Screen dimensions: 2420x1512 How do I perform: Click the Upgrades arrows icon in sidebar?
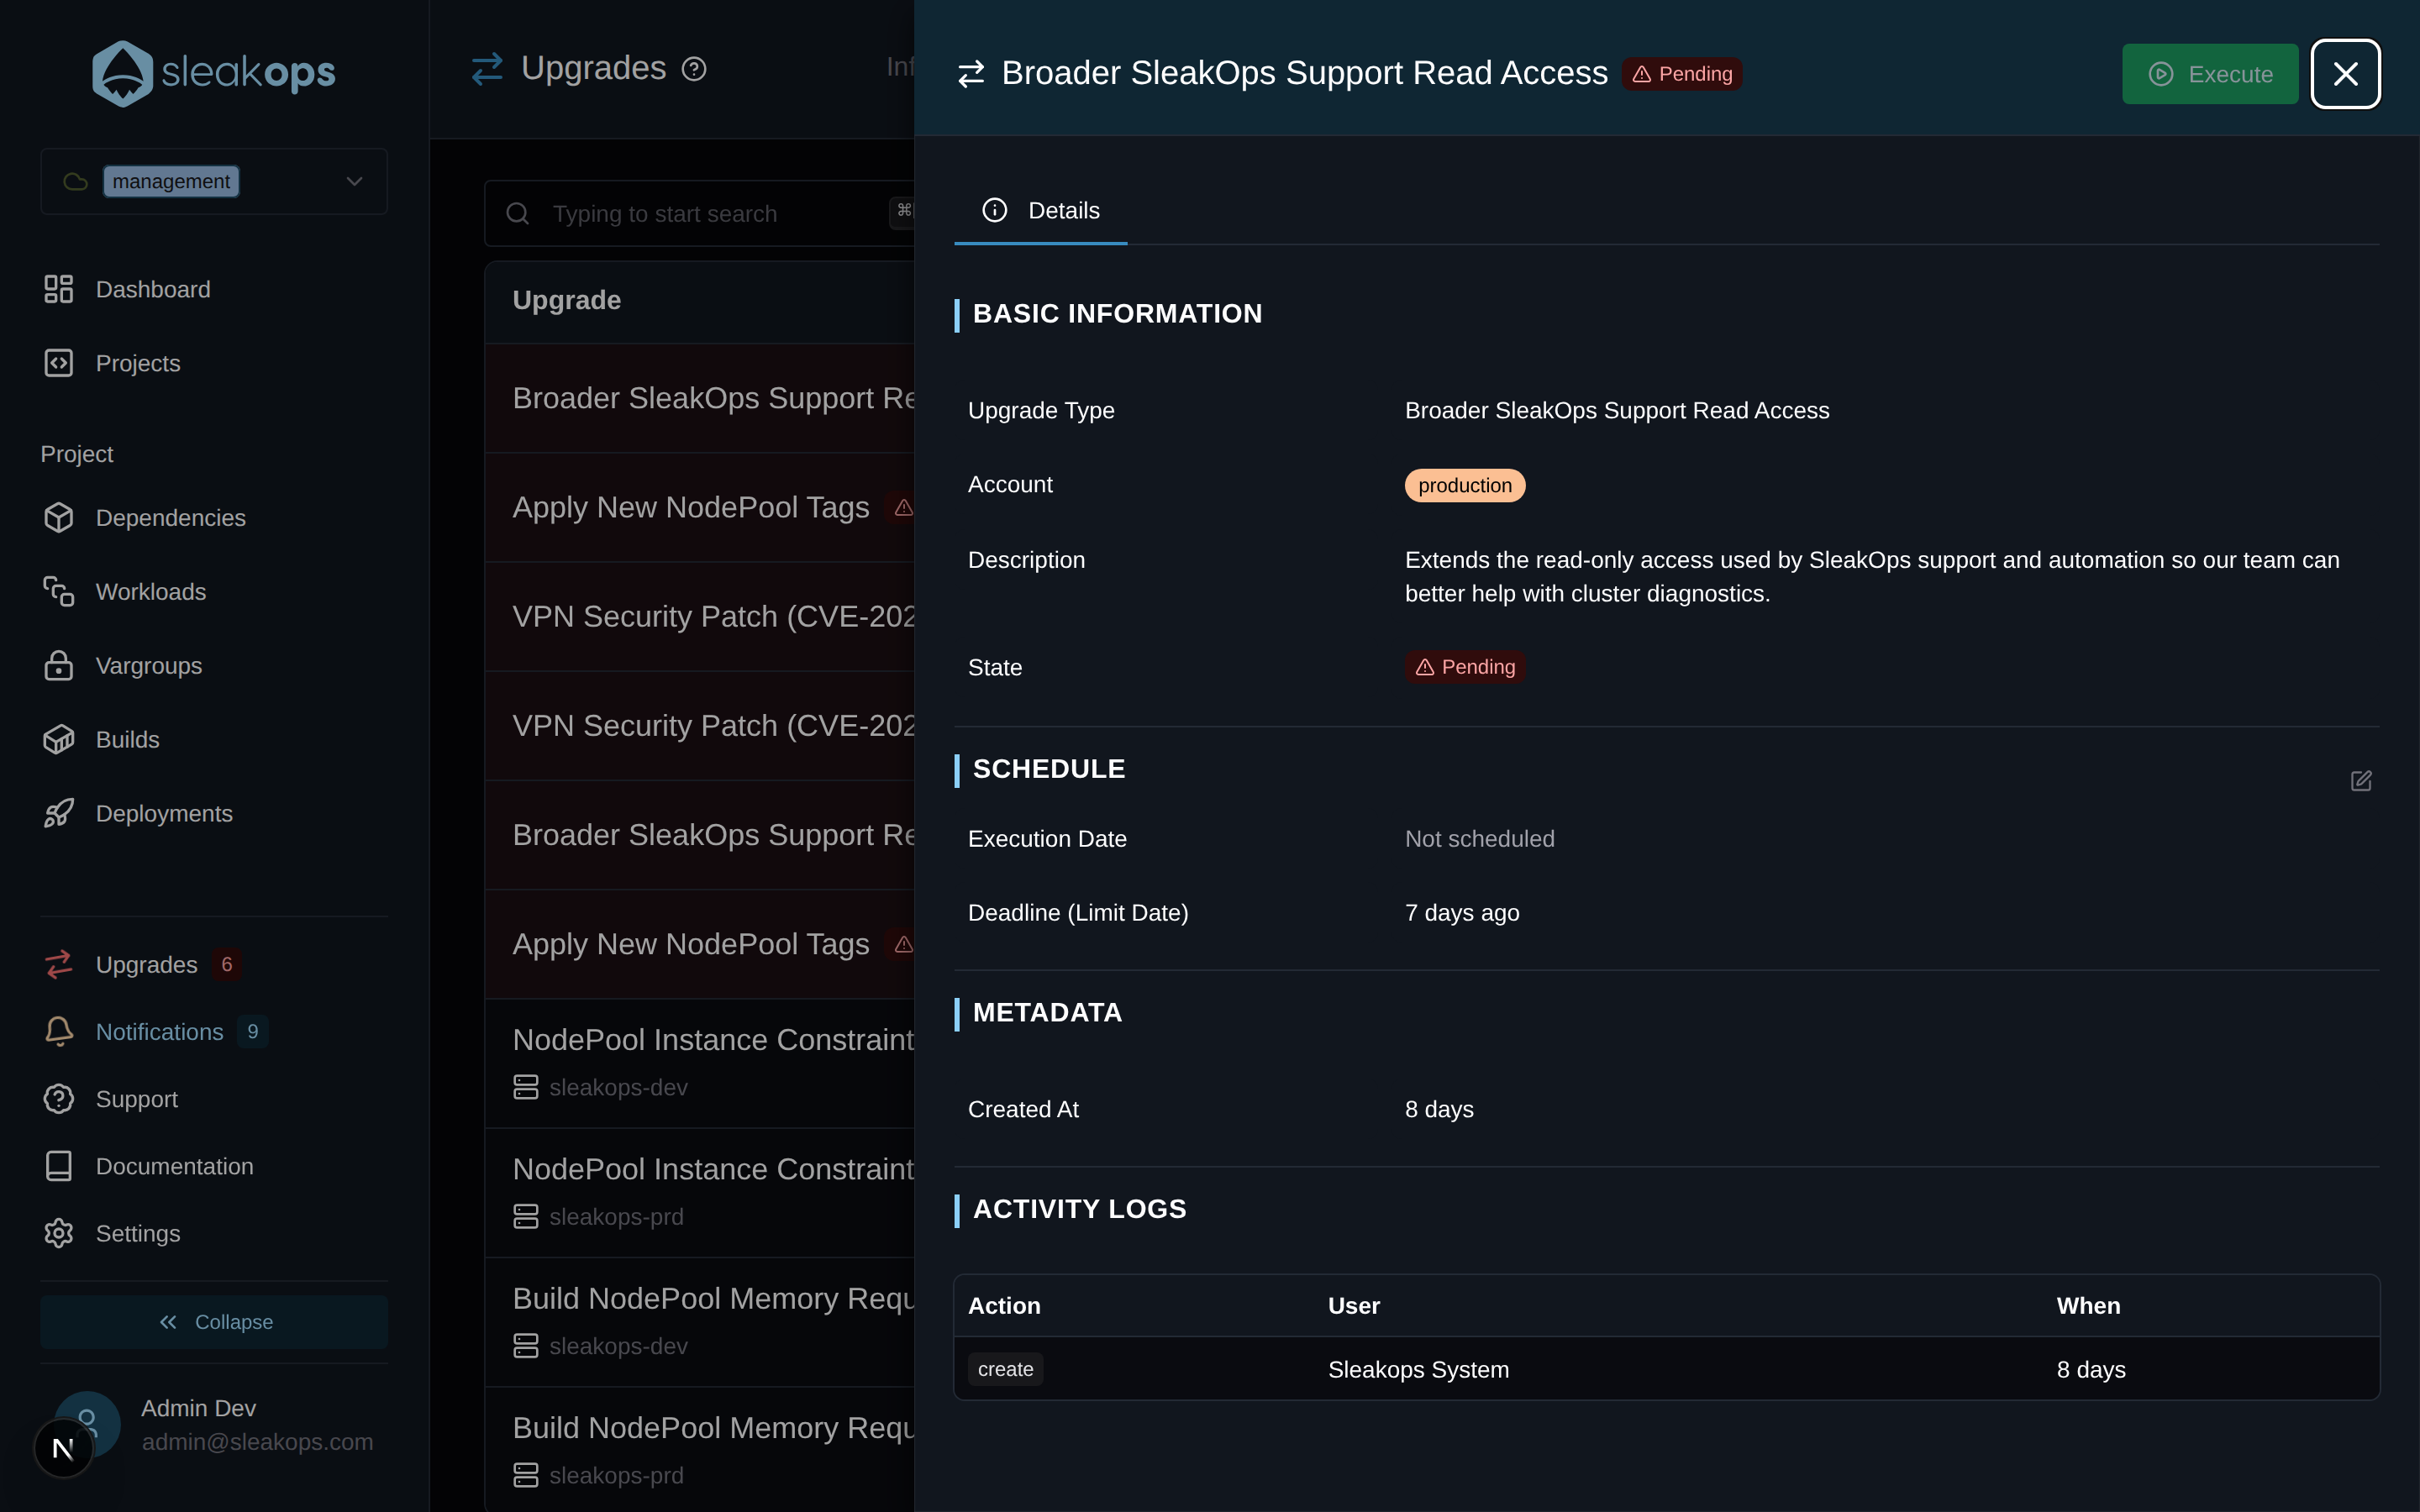pos(59,965)
